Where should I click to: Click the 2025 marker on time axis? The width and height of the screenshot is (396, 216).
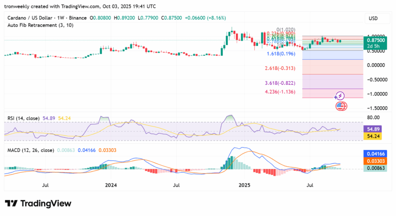(x=244, y=185)
